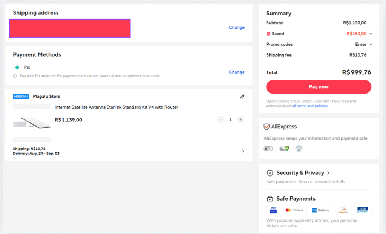This screenshot has width=386, height=234.
Task: Click the Security & Privacy shield icon
Action: click(270, 173)
